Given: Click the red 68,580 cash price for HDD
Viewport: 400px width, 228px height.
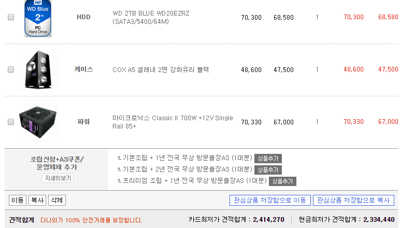Looking at the screenshot, I should pyautogui.click(x=388, y=17).
